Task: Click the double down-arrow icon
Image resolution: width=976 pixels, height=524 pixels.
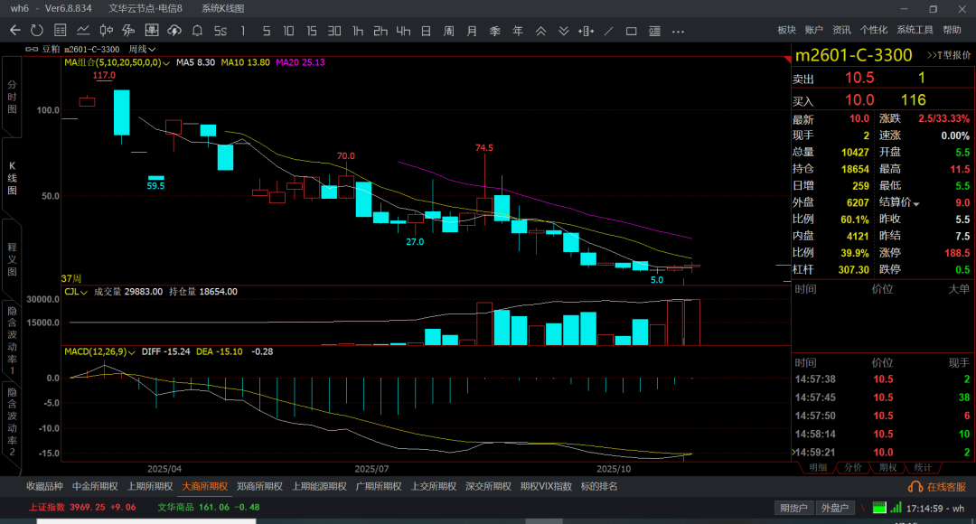Action: (x=564, y=30)
